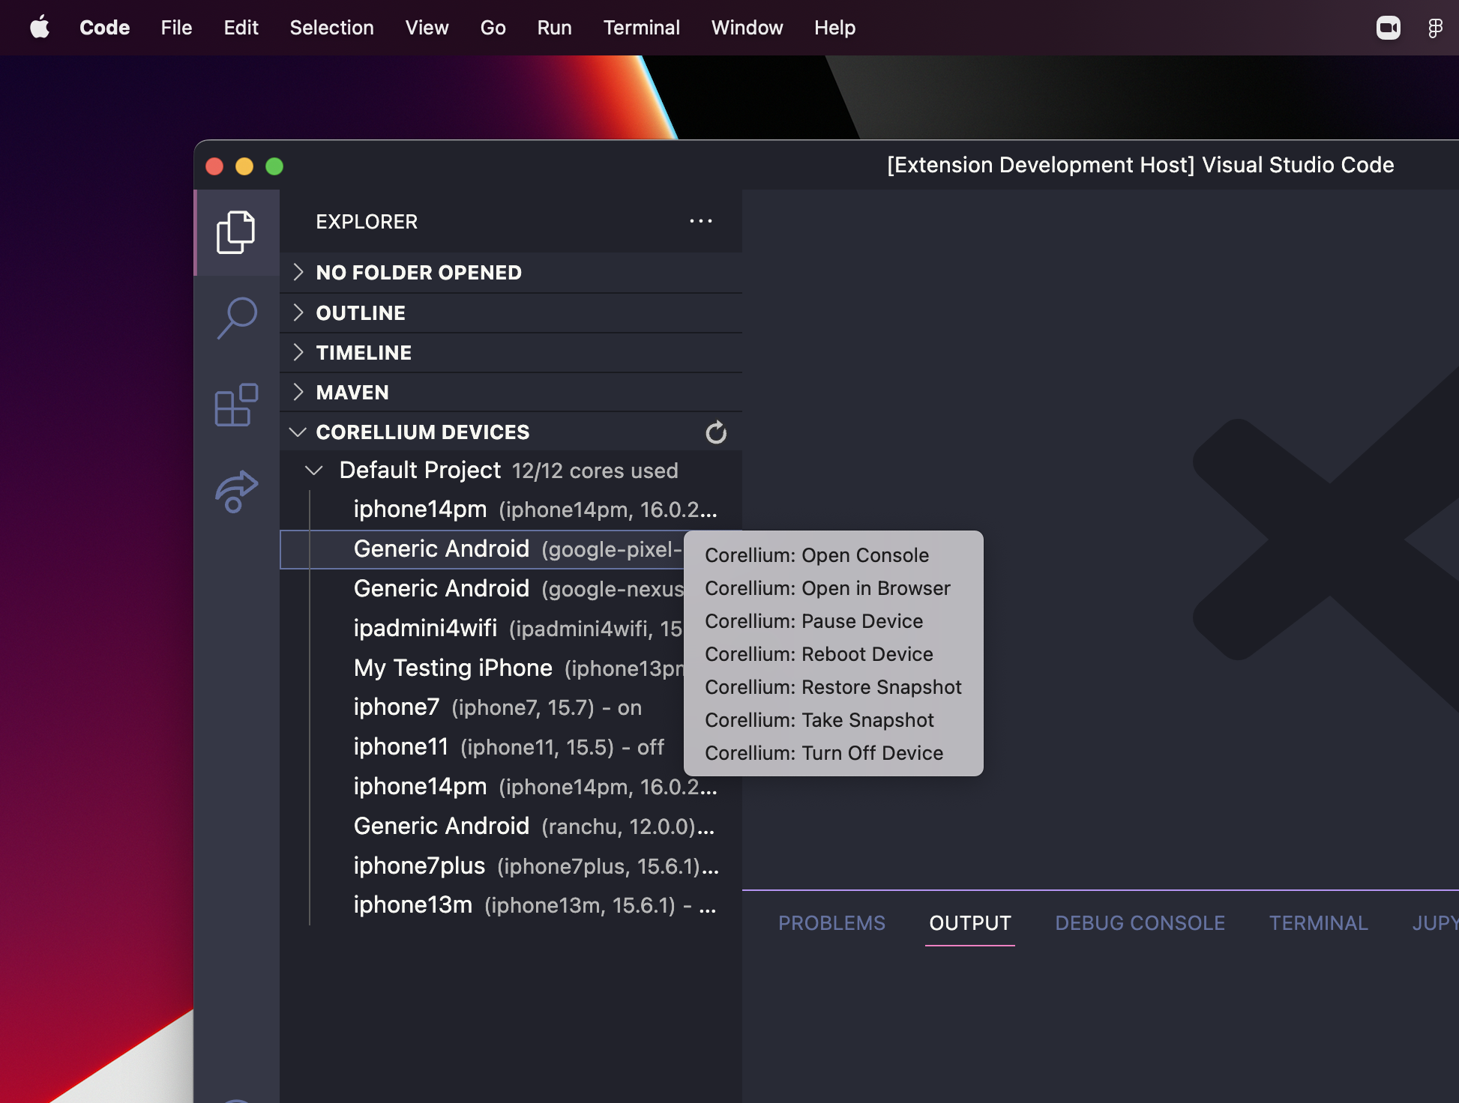The width and height of the screenshot is (1459, 1103).
Task: Choose Corellium: Open Console from context menu
Action: click(816, 555)
